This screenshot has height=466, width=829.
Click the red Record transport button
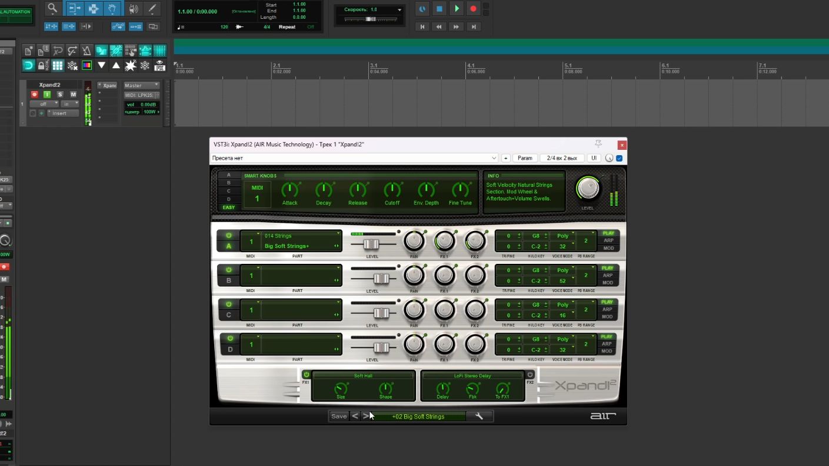473,9
